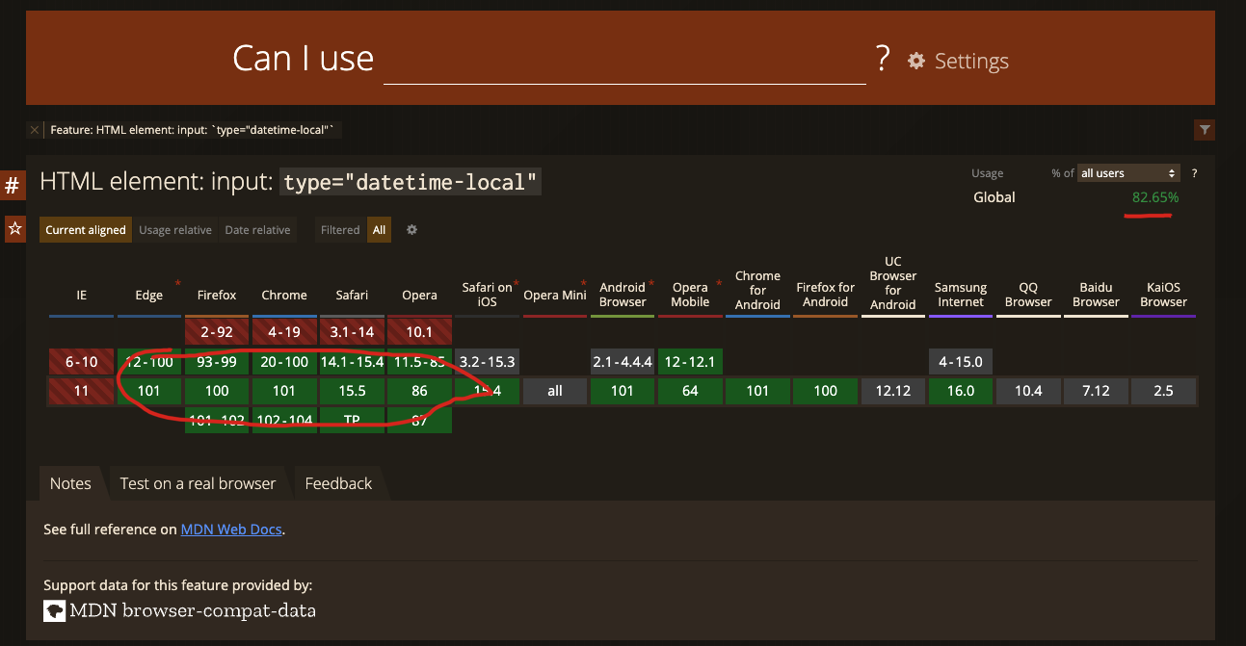Click the MDN browser-compat-data logo
Viewport: 1246px width, 646px height.
point(55,610)
